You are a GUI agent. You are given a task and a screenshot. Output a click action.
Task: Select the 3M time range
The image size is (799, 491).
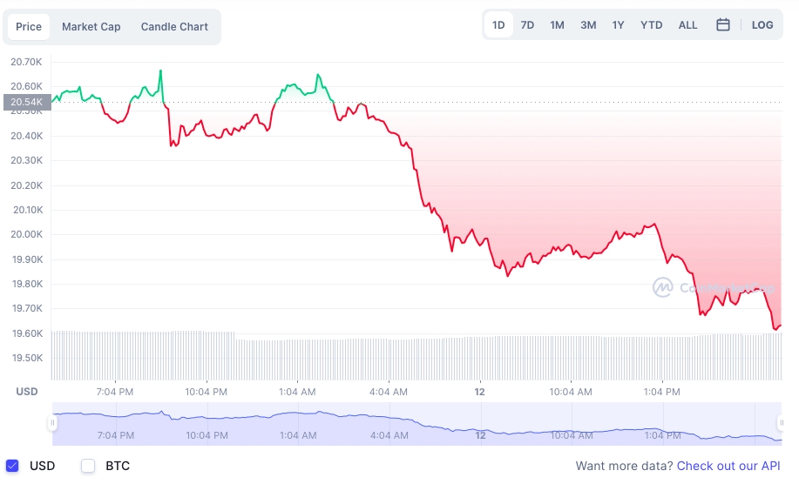[x=588, y=25]
